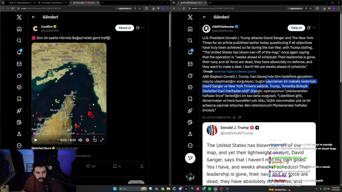Click Windows taskbar search box

click(x=133, y=189)
